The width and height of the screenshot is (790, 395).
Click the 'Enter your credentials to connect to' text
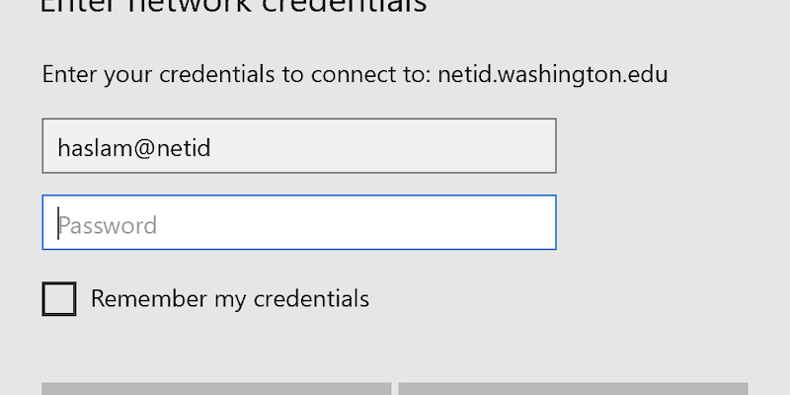(x=237, y=75)
